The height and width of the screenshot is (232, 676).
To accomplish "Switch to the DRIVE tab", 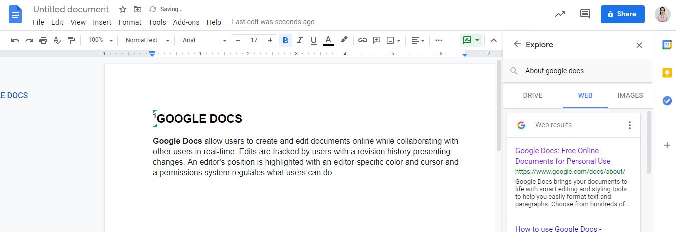I will coord(533,95).
